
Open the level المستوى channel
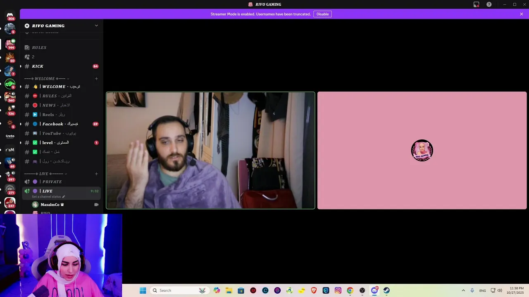62,143
